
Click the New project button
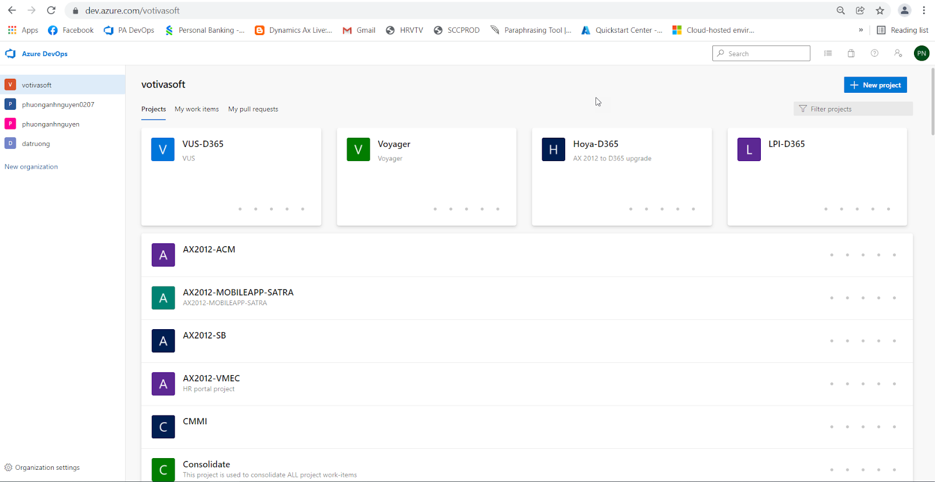click(x=875, y=85)
